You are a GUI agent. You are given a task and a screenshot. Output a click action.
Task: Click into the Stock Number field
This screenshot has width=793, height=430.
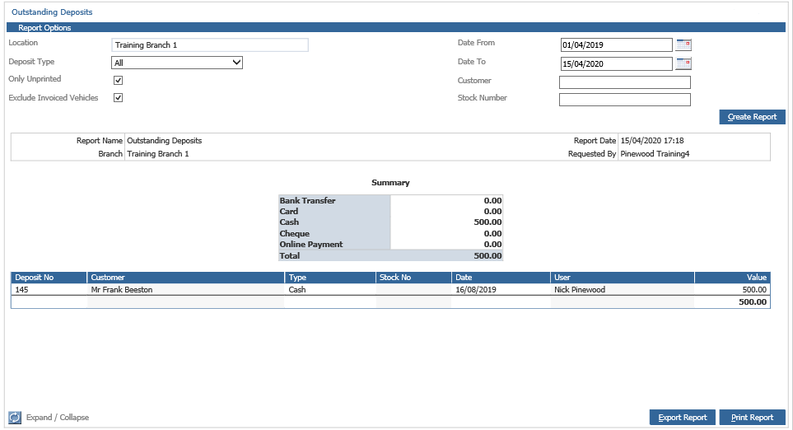(x=624, y=100)
